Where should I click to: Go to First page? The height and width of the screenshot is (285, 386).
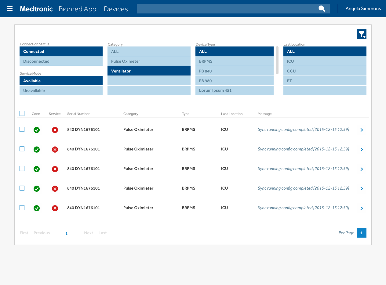click(24, 233)
